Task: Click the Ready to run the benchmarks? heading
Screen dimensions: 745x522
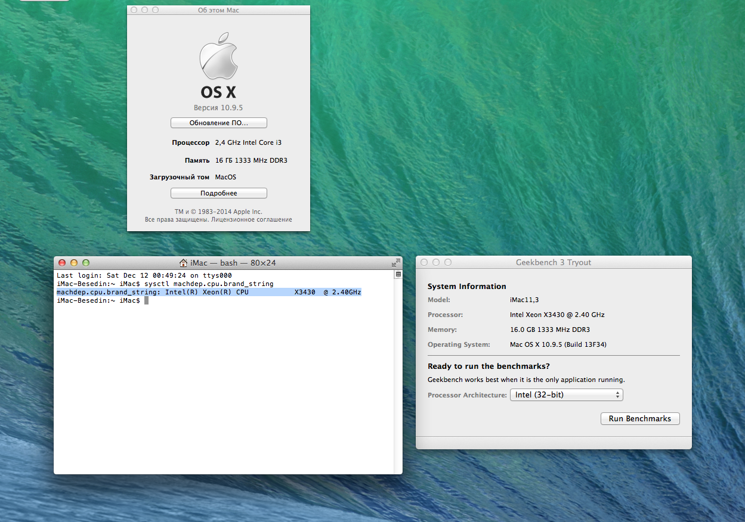Action: (x=489, y=366)
